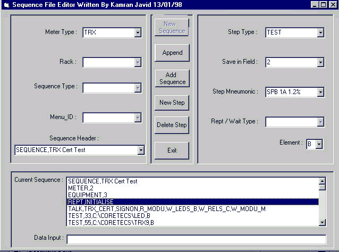Close the Sequence File Editor window

pos(333,5)
